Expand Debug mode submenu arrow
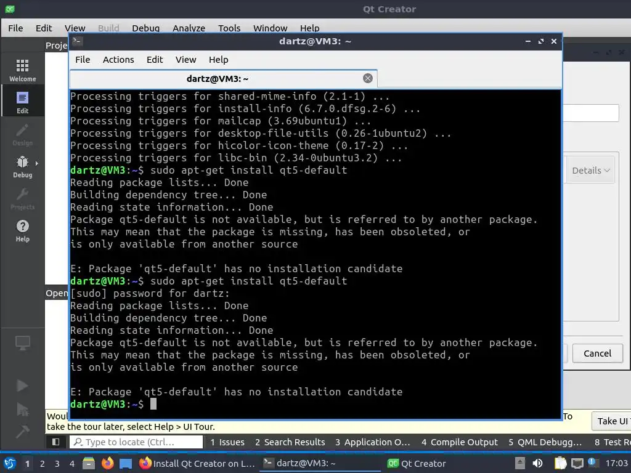This screenshot has height=473, width=631. [36, 164]
